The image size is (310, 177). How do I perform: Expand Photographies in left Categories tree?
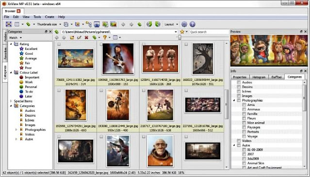[16, 130]
